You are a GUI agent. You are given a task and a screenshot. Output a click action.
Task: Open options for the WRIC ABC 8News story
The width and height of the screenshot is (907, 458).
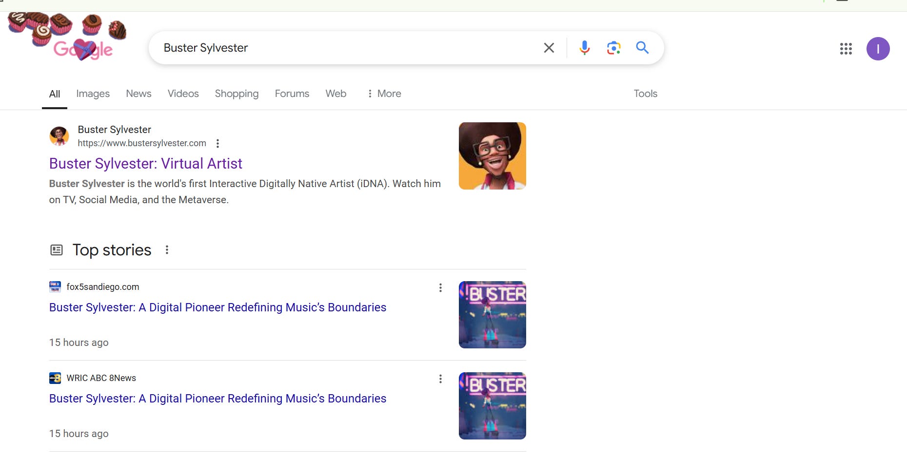click(440, 379)
